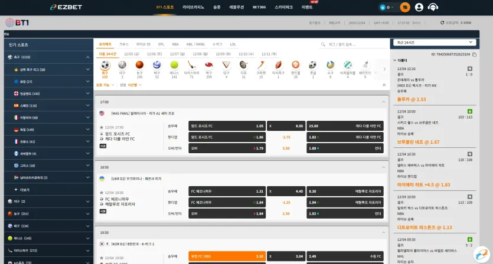
Task: Select the volleyball sport icon (배구 52)
Action: click(x=157, y=65)
